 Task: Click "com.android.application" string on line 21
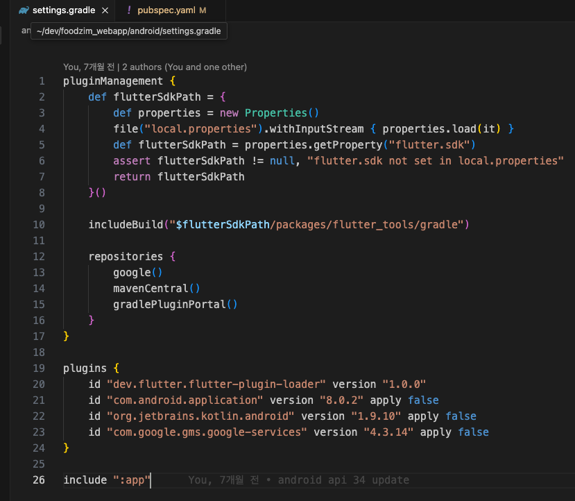pos(184,400)
